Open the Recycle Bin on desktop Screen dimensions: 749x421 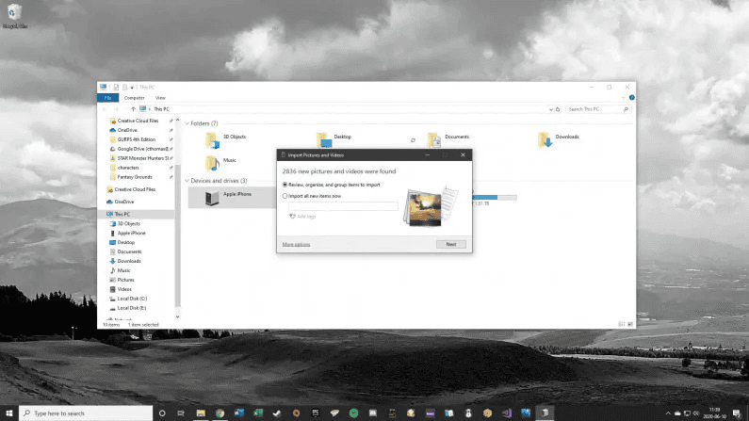12,13
